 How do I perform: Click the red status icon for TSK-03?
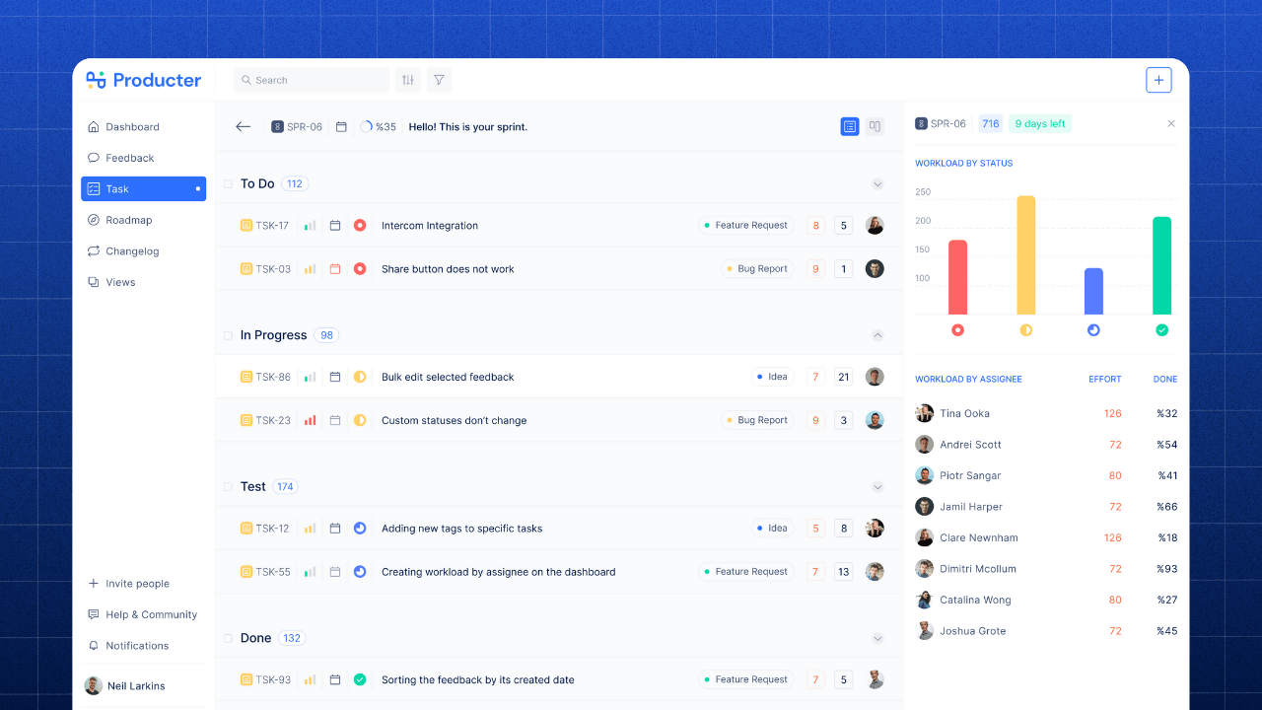pos(360,269)
